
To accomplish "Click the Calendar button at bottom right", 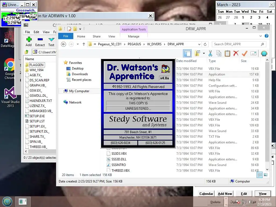I will coord(206,194).
